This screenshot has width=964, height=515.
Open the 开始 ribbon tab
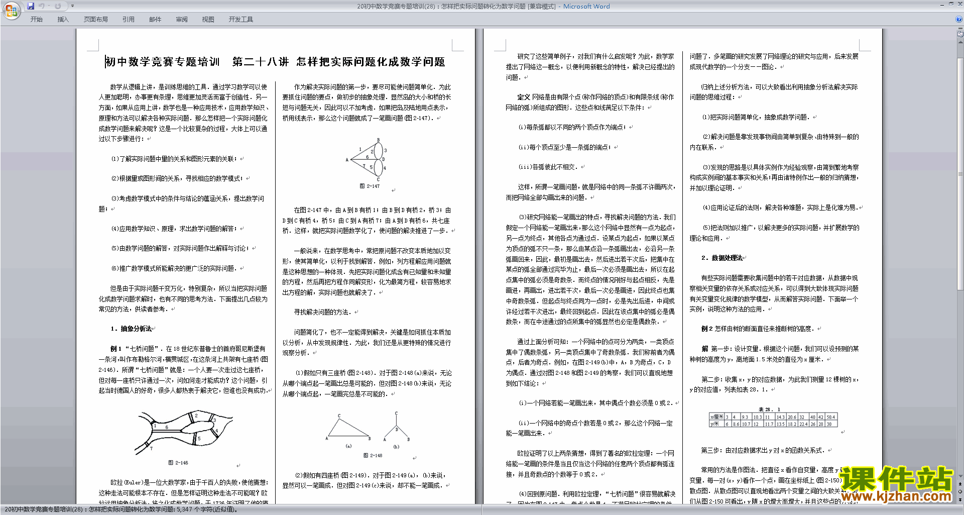[36, 20]
